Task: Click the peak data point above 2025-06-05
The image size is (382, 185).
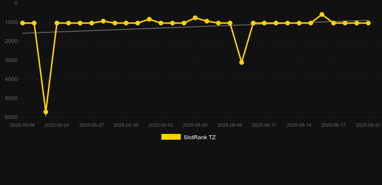Action: coord(195,18)
